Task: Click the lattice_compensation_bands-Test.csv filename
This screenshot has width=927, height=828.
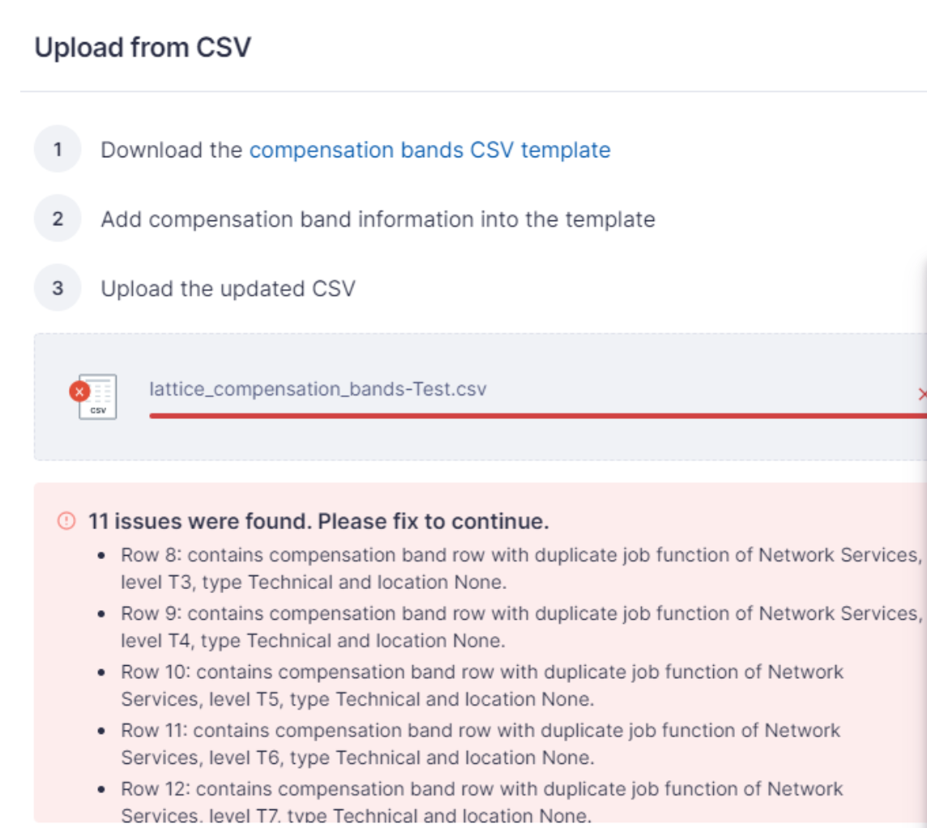Action: click(x=318, y=389)
